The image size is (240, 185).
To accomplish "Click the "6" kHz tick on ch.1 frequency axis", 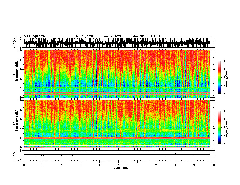I will click(x=21, y=69).
